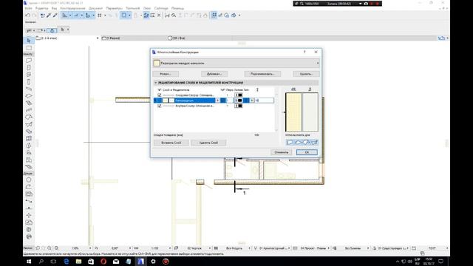Open the Документ menu
The height and width of the screenshot is (266, 473).
(95, 8)
